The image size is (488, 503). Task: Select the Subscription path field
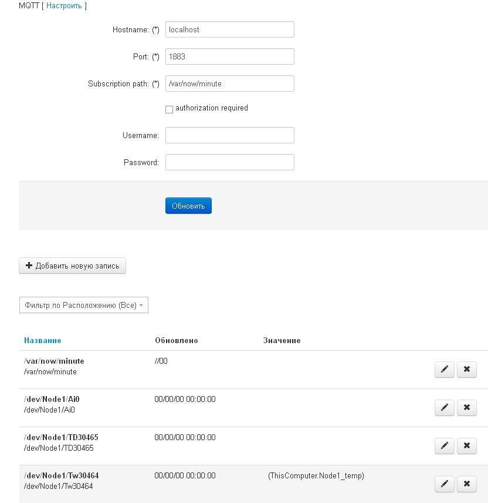(229, 83)
